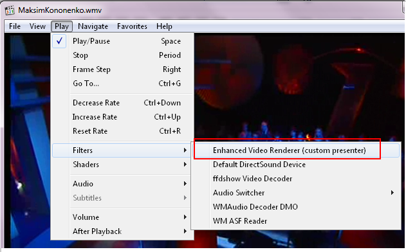Toggle the checked Play/Pause entry
The height and width of the screenshot is (252, 406).
click(123, 41)
